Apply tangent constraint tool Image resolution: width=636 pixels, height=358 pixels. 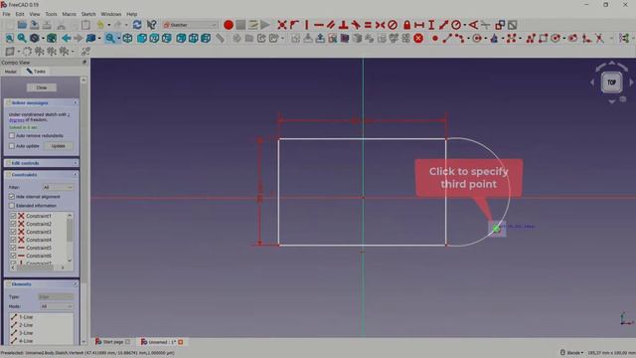356,25
